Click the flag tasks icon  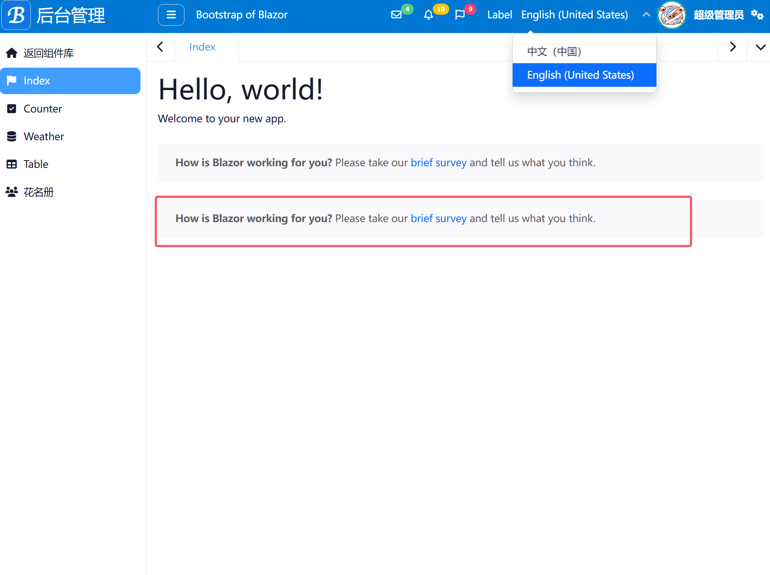click(460, 15)
